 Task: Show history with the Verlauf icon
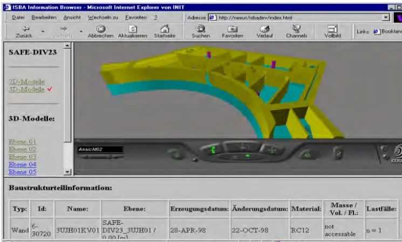click(x=264, y=29)
